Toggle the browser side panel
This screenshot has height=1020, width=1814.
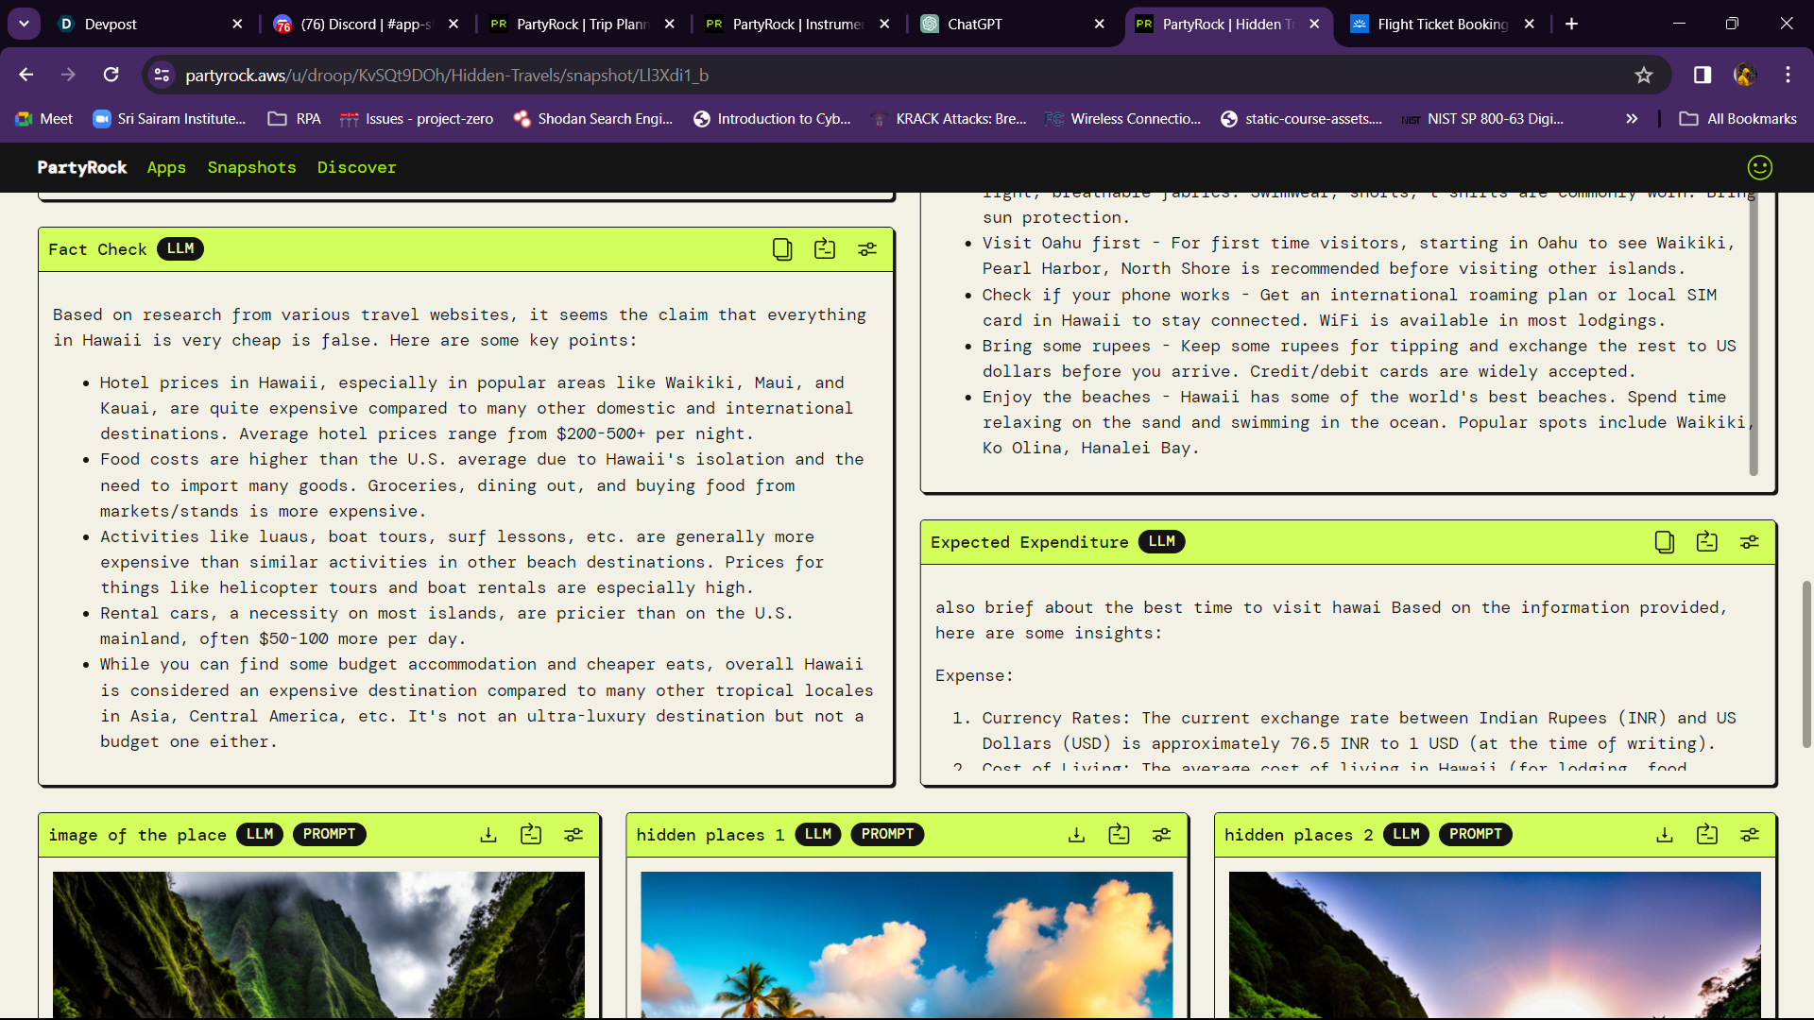coord(1702,75)
